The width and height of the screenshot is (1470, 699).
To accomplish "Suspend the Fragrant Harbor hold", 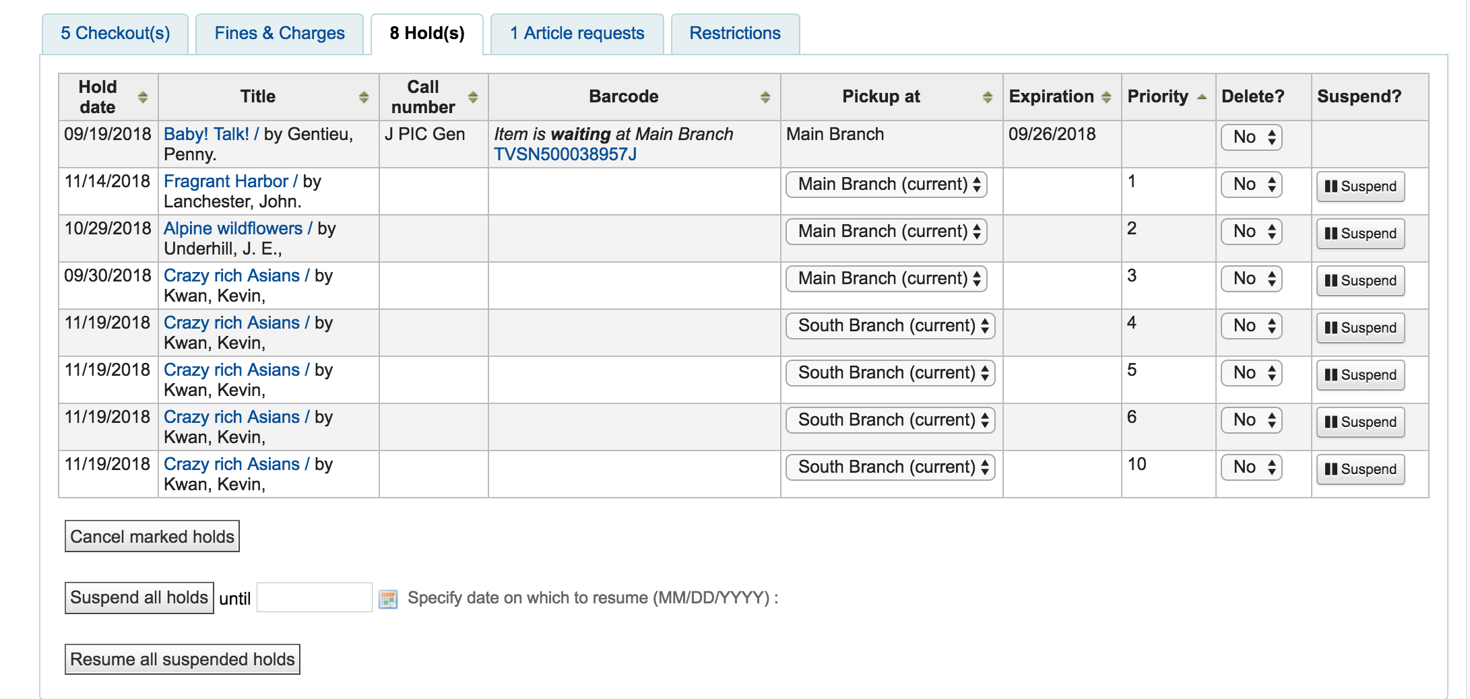I will 1360,187.
